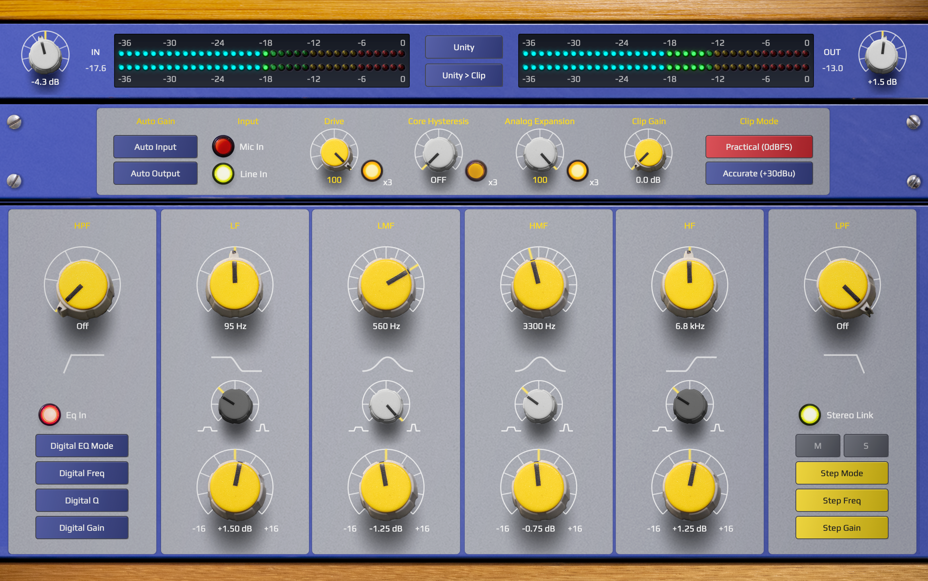
Task: Click the M mid channel button
Action: tap(818, 446)
